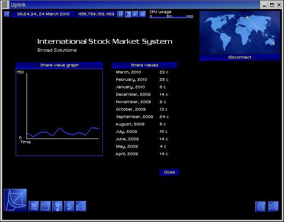Click the date and time display
The image size is (284, 222).
click(x=43, y=14)
